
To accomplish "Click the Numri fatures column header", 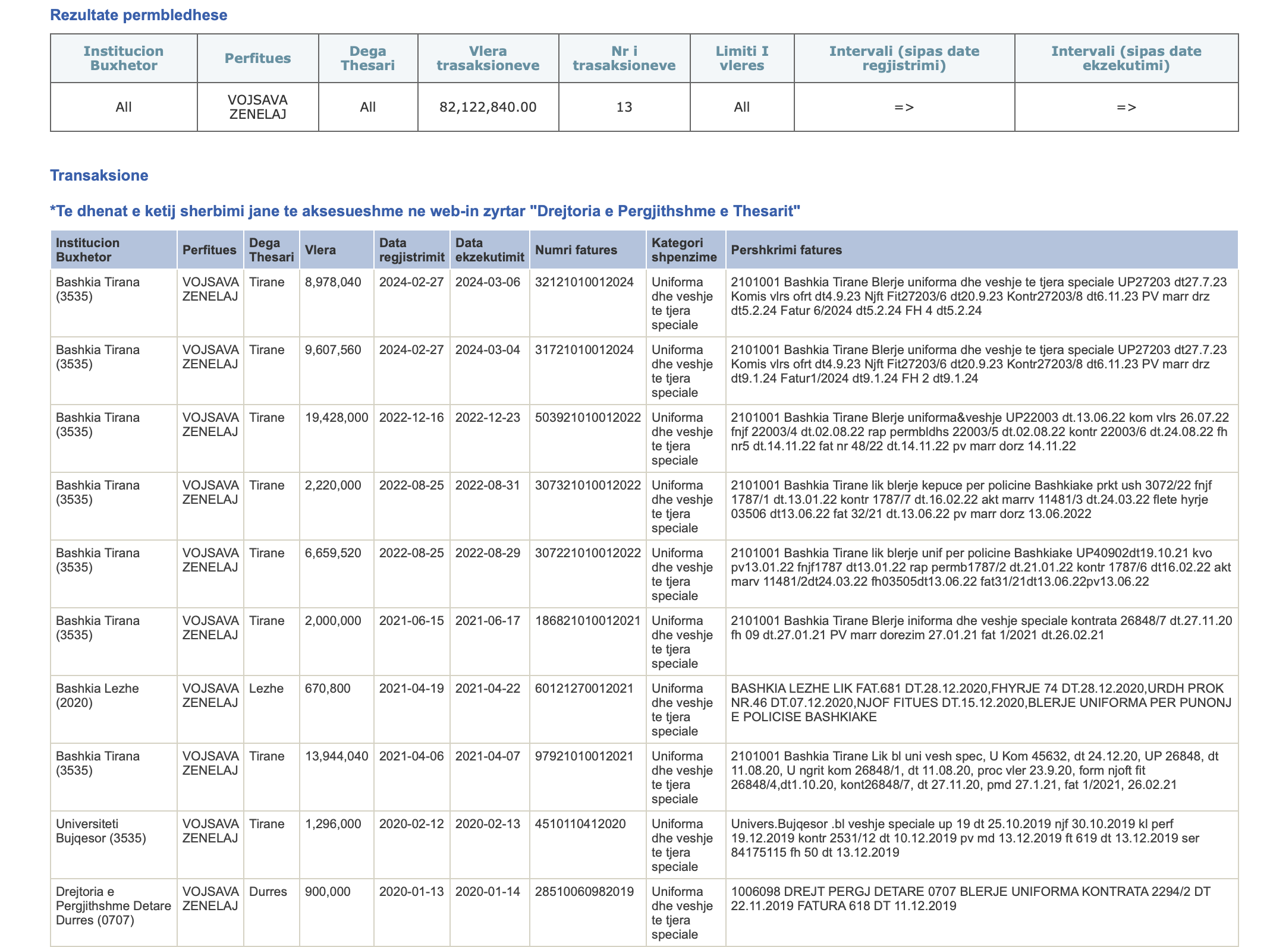I will point(576,250).
